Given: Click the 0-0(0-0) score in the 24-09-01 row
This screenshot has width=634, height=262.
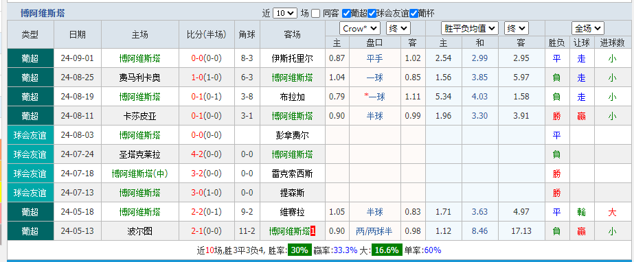Looking at the screenshot, I should tap(206, 58).
